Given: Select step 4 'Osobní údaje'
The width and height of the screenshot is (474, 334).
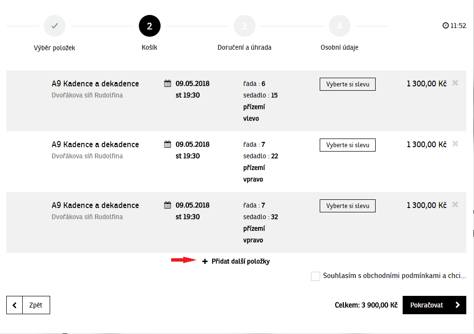Looking at the screenshot, I should (x=339, y=26).
